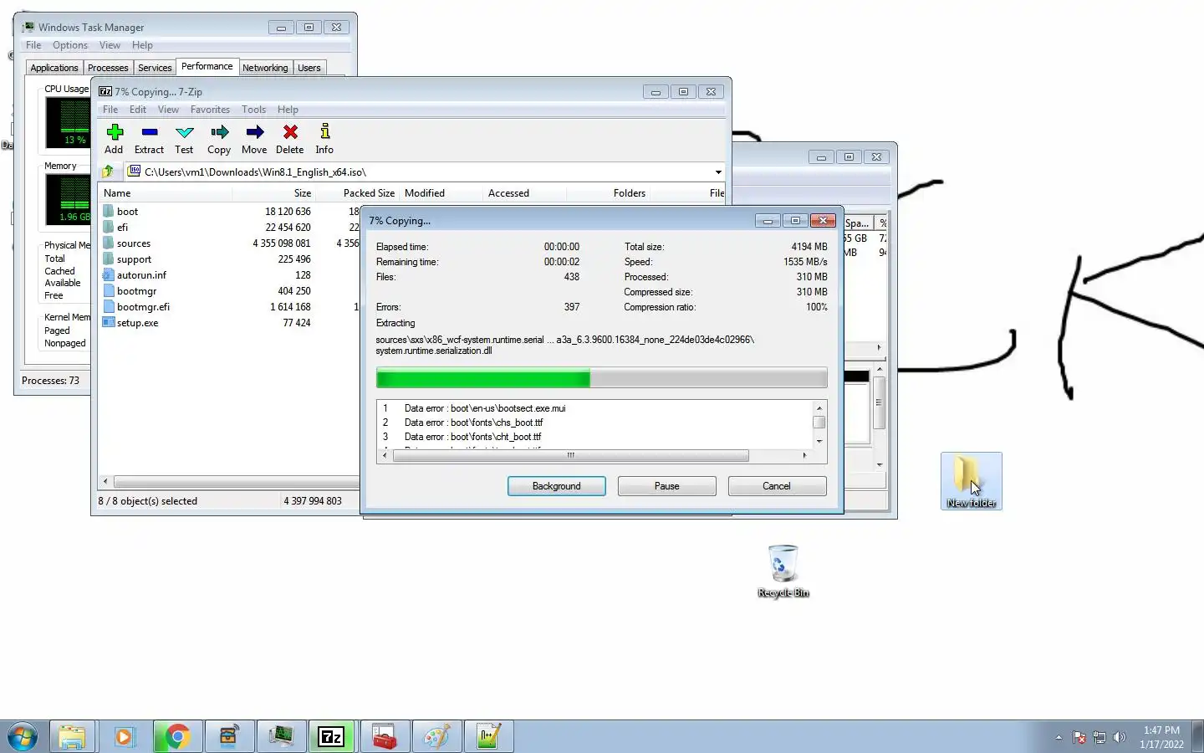The image size is (1204, 753).
Task: Click the taskbar clock showing 1:47 PM
Action: coord(1162,737)
